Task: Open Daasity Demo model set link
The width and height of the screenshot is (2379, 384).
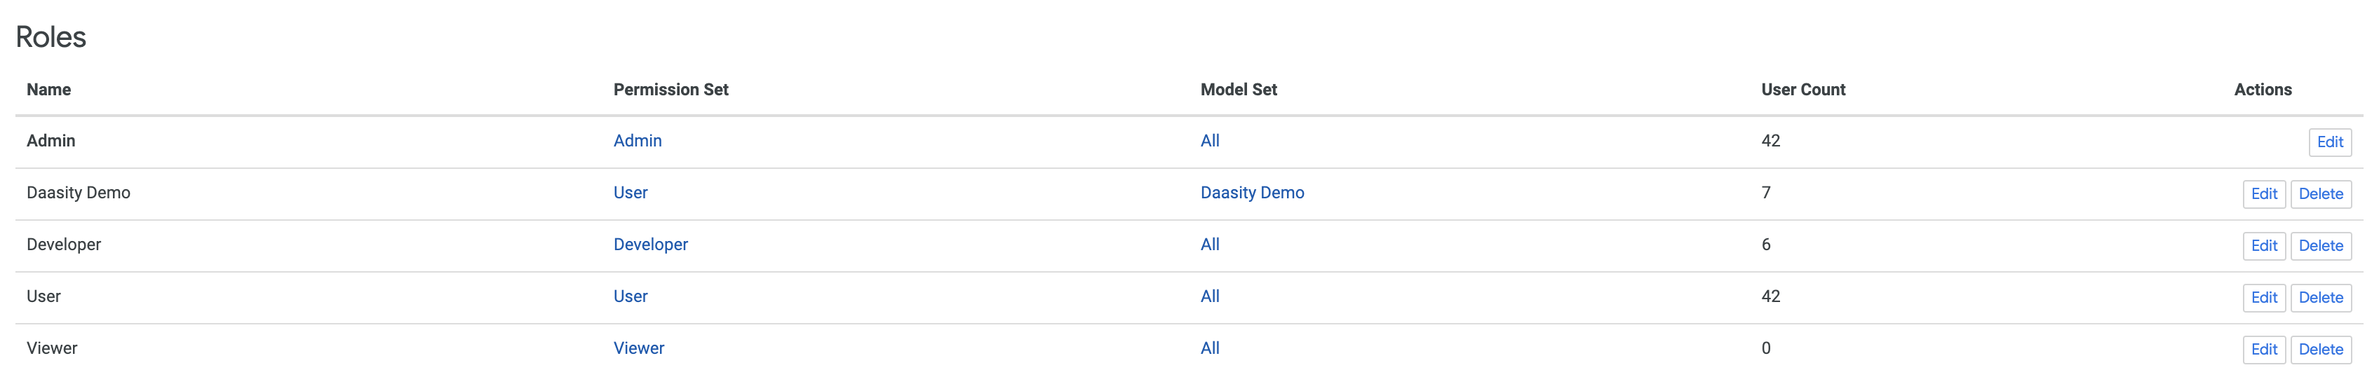Action: 1251,192
